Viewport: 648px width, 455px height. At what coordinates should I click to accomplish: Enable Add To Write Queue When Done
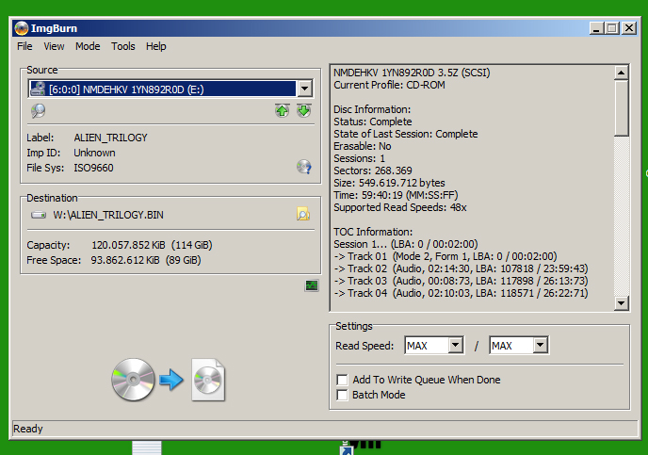point(342,380)
